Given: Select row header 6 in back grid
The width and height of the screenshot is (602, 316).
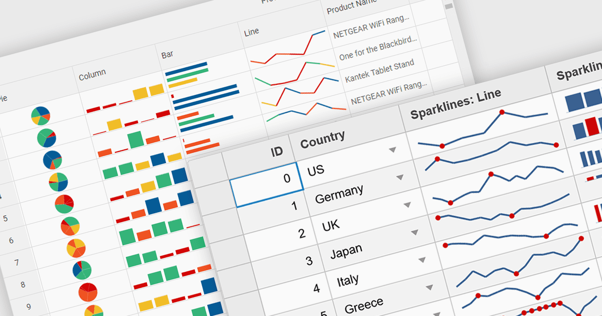Looking at the screenshot, I should [x=11, y=241].
